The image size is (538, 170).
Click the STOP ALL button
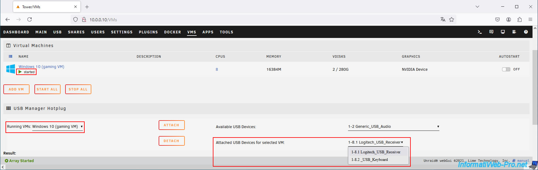78,89
